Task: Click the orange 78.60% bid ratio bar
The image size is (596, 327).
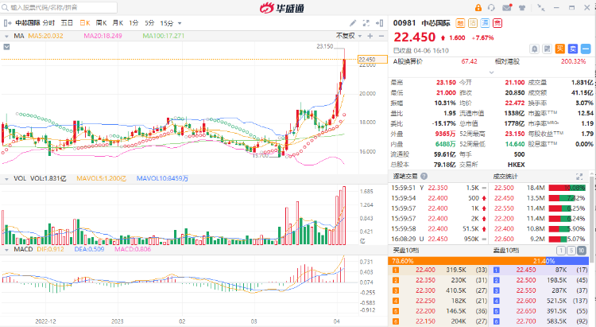Action: click(466, 261)
